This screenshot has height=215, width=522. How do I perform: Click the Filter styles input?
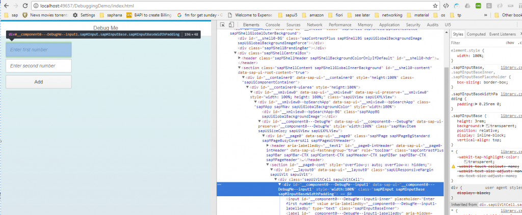(476, 43)
